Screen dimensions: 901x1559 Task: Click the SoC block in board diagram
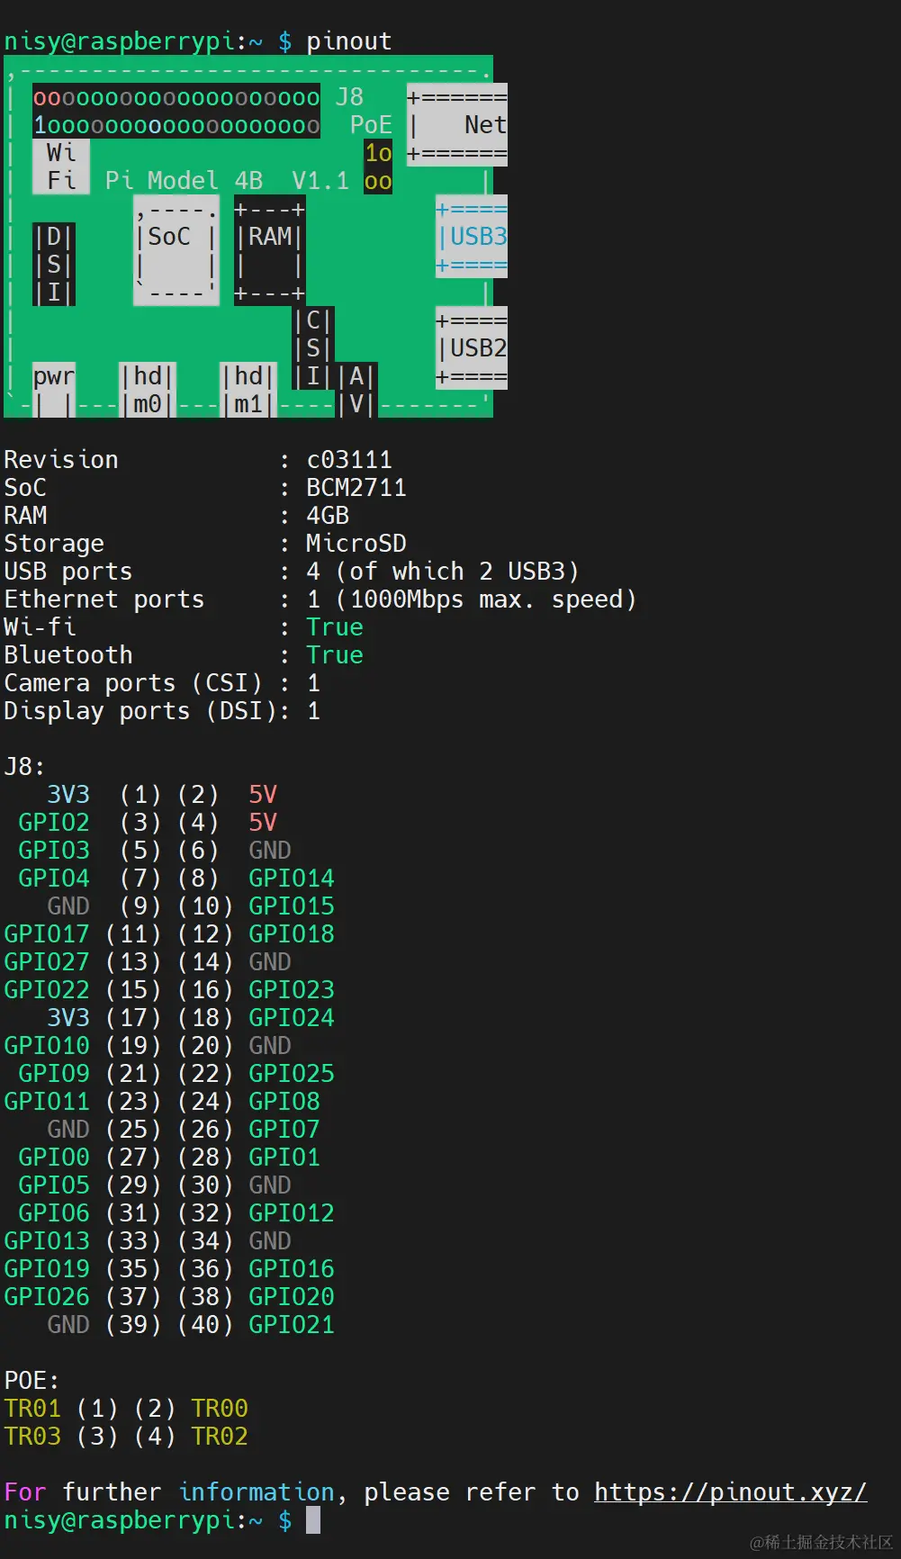(x=176, y=250)
